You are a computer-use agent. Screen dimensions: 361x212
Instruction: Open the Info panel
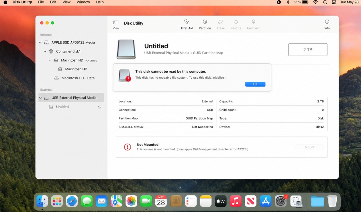327,24
